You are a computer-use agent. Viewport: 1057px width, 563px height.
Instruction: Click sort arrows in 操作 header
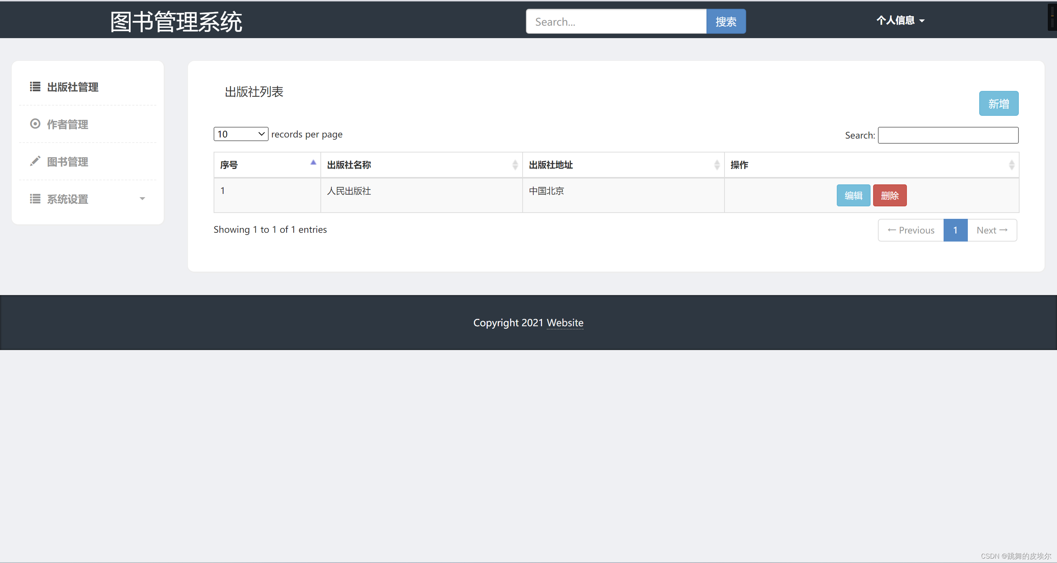[1011, 165]
